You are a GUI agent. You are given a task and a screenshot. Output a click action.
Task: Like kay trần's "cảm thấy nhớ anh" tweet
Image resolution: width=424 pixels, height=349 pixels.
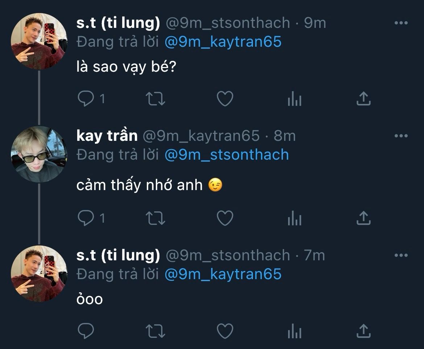[x=225, y=218]
